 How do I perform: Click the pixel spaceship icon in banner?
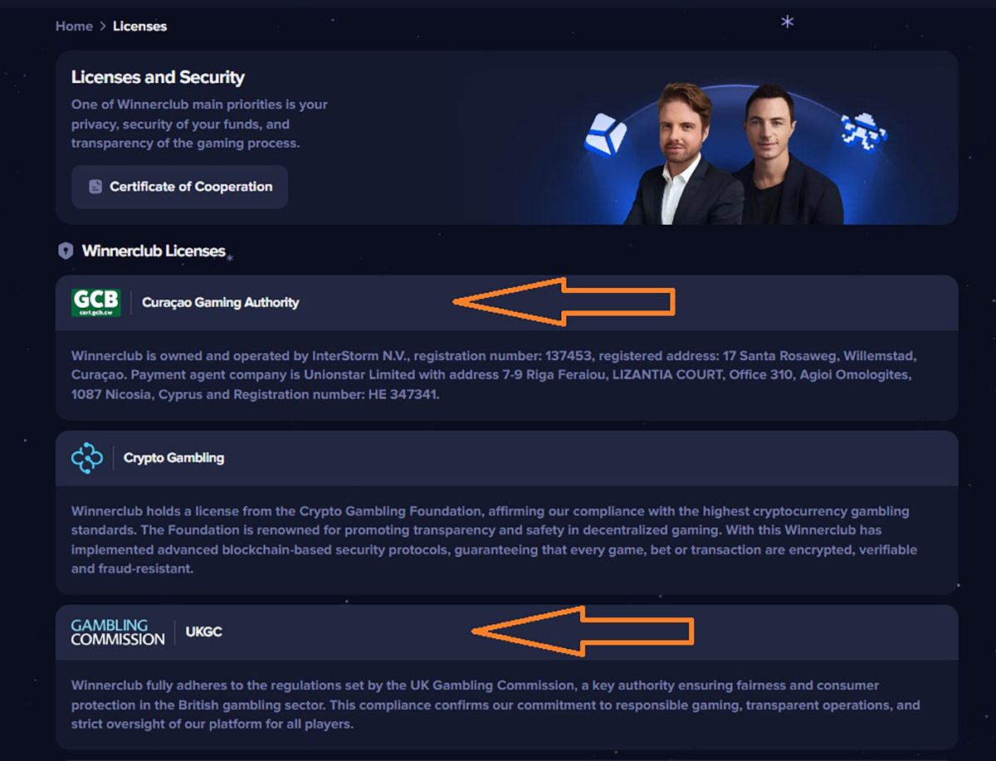tap(863, 131)
